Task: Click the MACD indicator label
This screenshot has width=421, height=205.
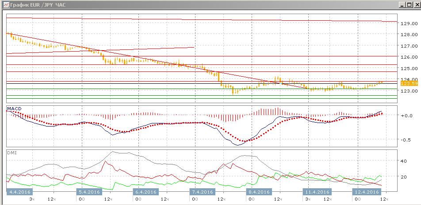Action: [x=15, y=108]
